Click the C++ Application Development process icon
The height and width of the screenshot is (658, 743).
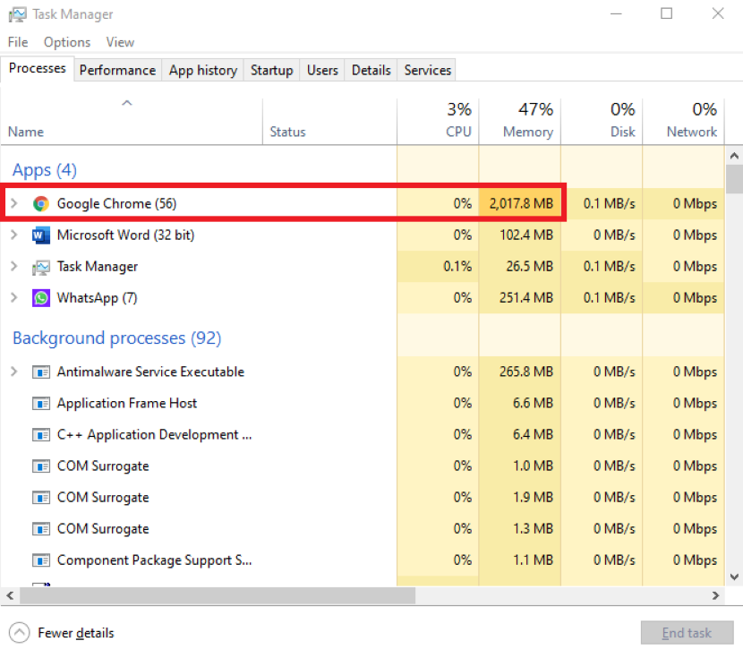pyautogui.click(x=41, y=434)
